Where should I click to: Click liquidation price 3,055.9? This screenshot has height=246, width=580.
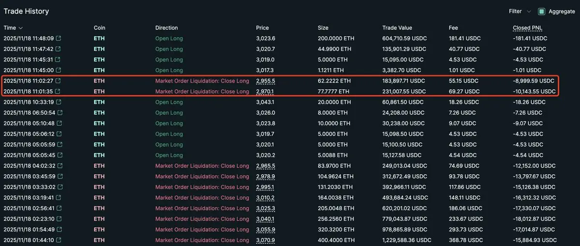tap(265, 230)
